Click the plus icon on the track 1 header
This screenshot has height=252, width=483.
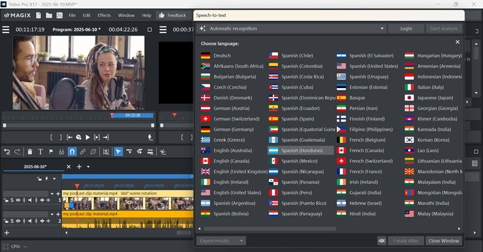(x=58, y=194)
